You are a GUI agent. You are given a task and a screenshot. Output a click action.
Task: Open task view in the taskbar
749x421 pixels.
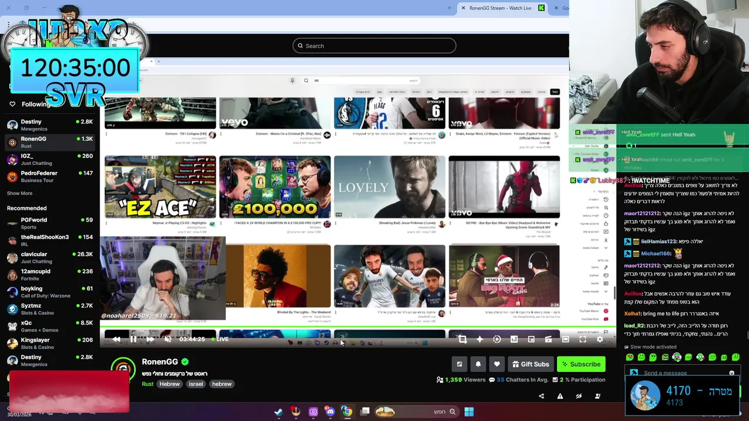click(x=365, y=412)
